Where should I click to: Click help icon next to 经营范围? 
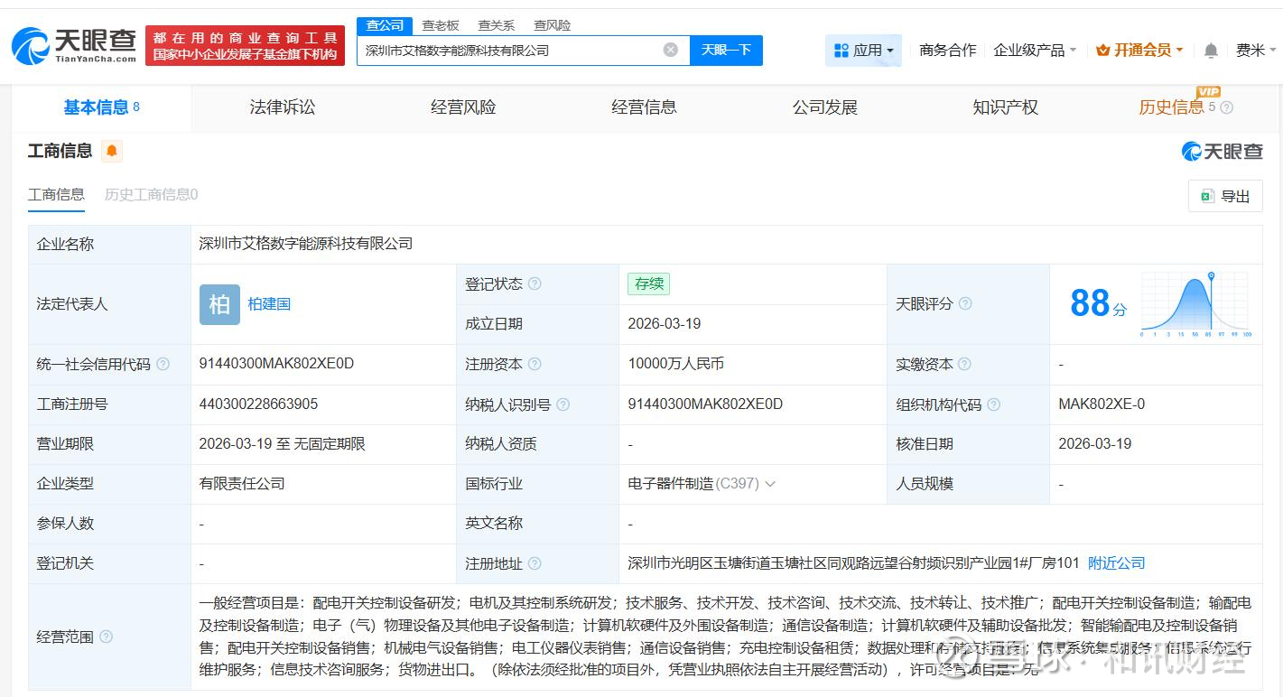(106, 637)
